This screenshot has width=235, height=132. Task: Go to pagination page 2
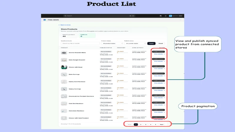(x=141, y=124)
